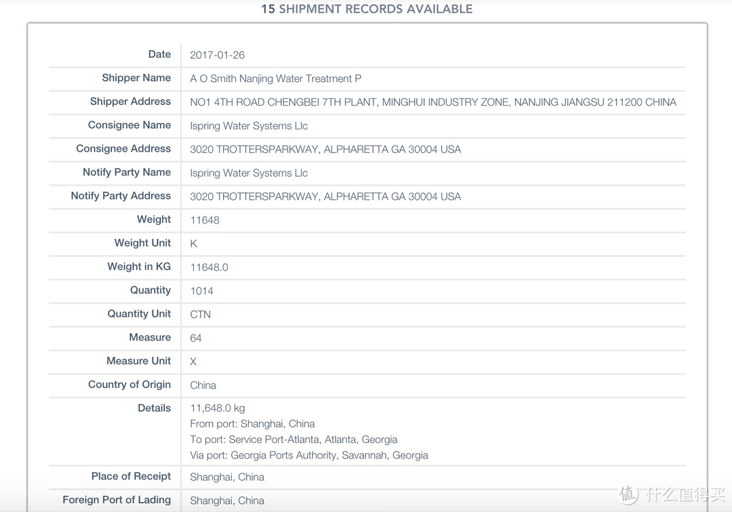The width and height of the screenshot is (732, 512).
Task: Select the notify party address in Alpharetta
Action: [325, 196]
